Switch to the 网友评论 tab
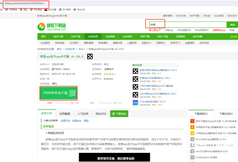The height and width of the screenshot is (162, 238). (x=101, y=113)
